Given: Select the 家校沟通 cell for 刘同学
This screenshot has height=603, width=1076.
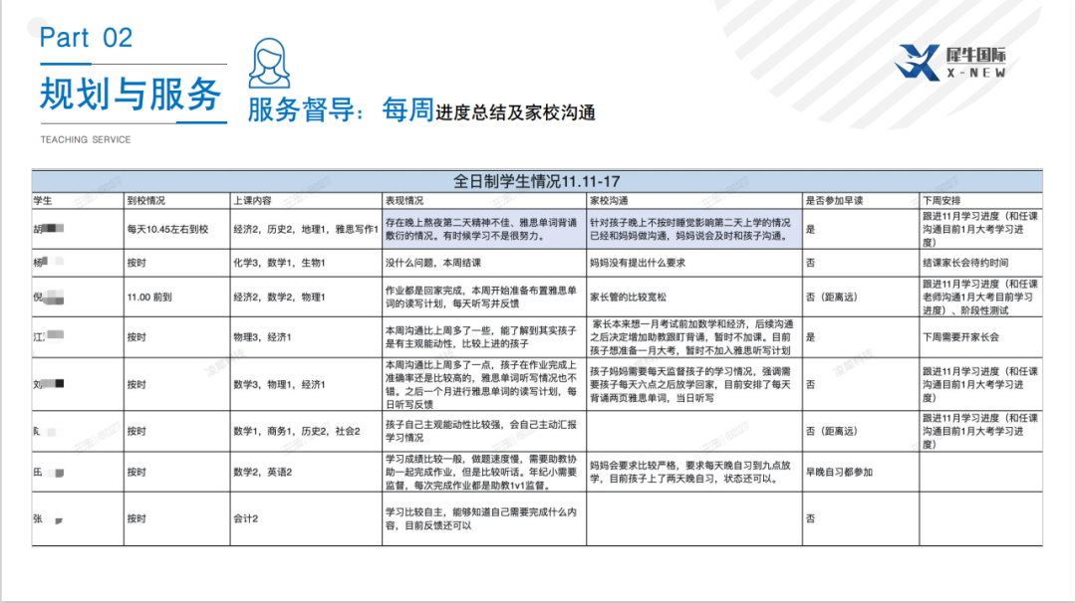Looking at the screenshot, I should (x=687, y=390).
